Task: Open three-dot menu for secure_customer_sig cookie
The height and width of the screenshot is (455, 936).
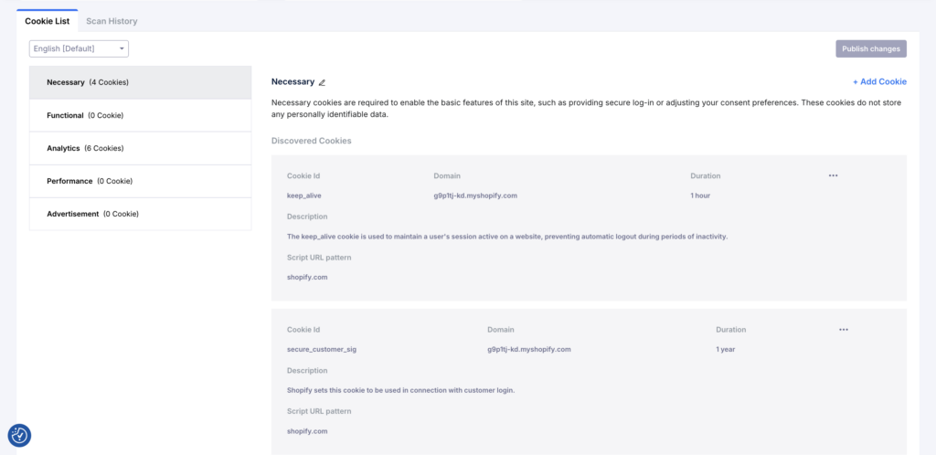Action: [x=843, y=330]
